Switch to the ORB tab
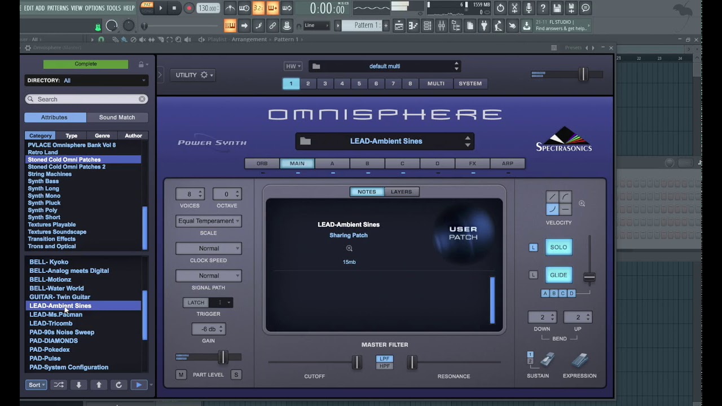This screenshot has height=406, width=722. click(262, 164)
